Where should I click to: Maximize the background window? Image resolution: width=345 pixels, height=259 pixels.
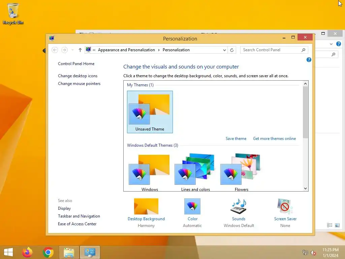[x=323, y=33]
